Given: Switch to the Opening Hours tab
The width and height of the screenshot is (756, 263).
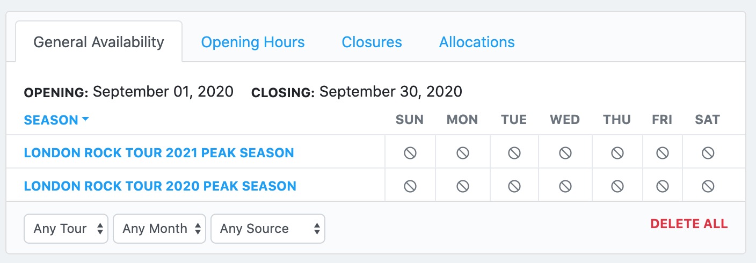Looking at the screenshot, I should click(x=253, y=42).
